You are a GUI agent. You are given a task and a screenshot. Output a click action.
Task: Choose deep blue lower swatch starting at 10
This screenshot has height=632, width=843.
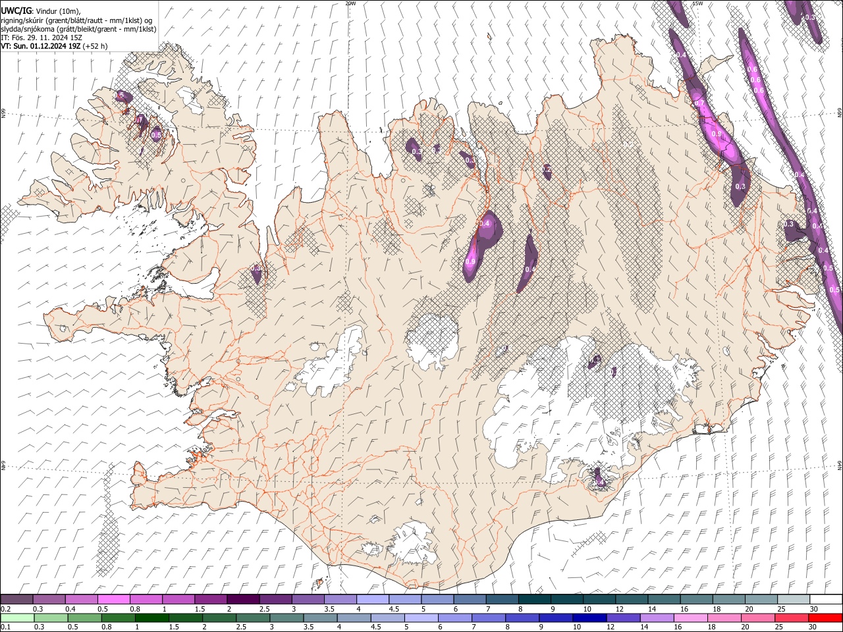[589, 618]
